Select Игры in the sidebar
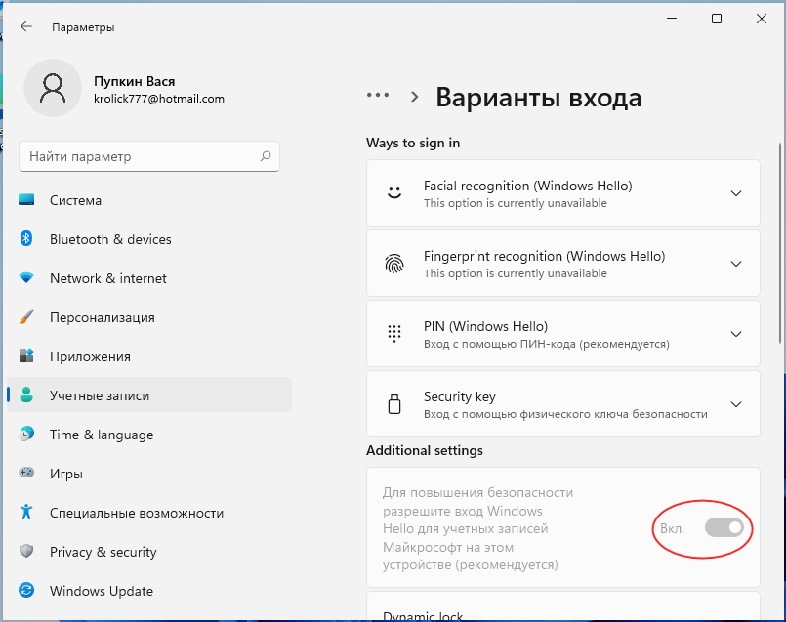The height and width of the screenshot is (622, 786). click(x=66, y=474)
